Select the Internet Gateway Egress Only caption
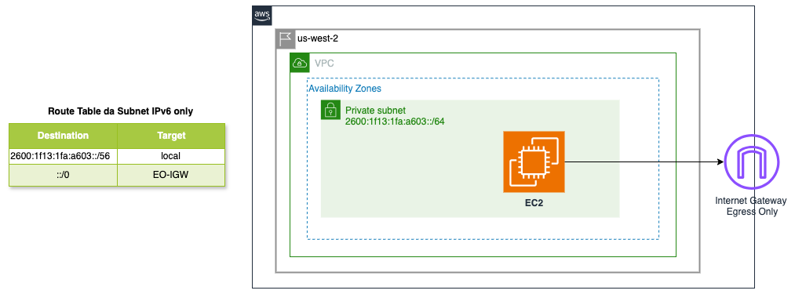The image size is (795, 294). click(x=750, y=206)
